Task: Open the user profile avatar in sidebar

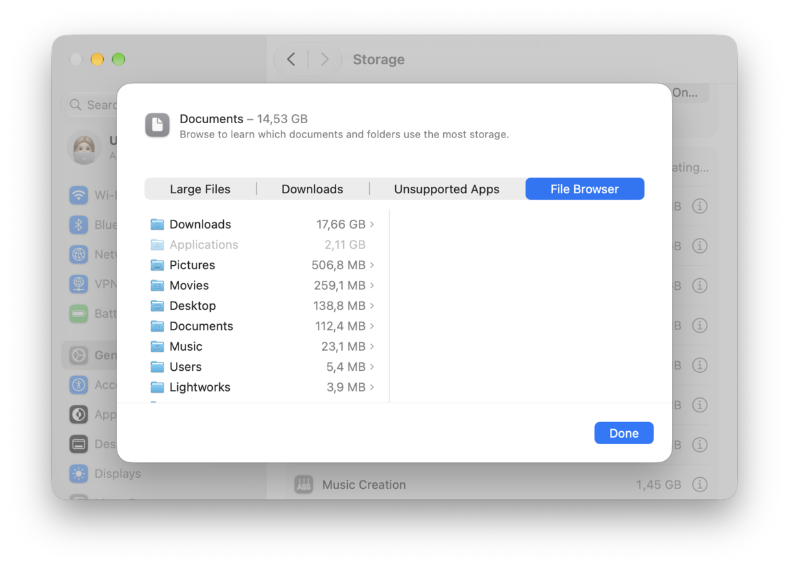Action: click(84, 148)
